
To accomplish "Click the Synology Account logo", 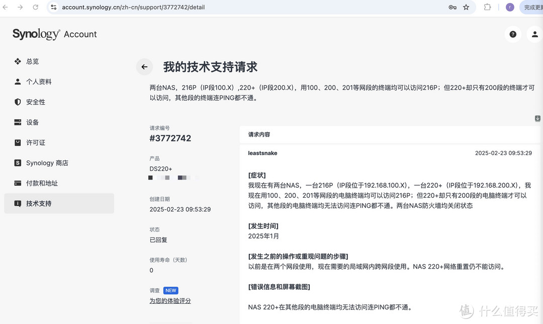I will pos(54,34).
